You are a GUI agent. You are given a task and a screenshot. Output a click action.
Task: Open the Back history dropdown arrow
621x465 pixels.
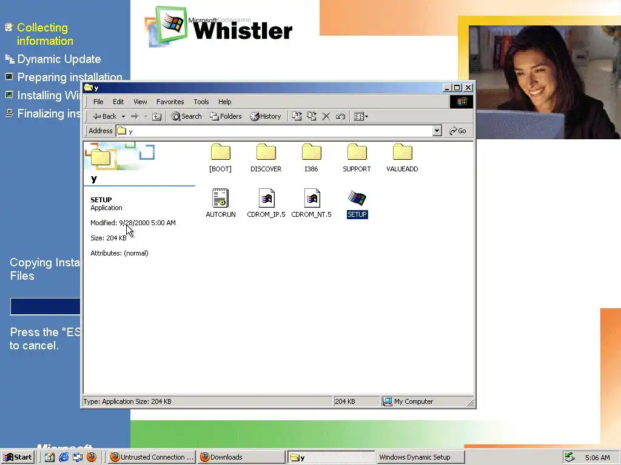coord(123,116)
